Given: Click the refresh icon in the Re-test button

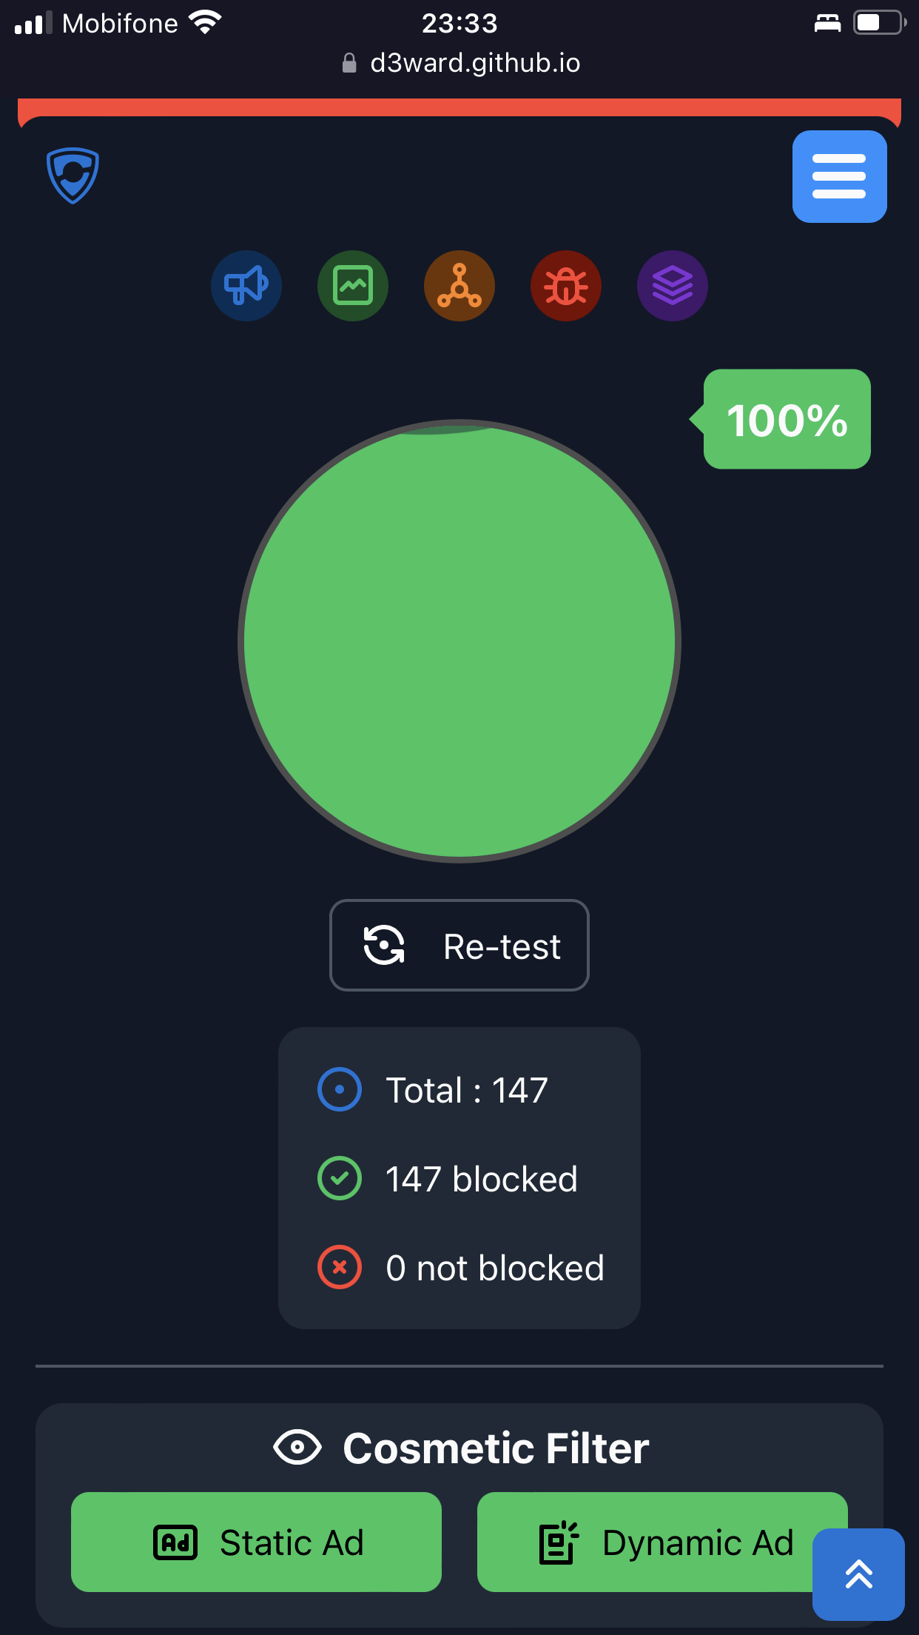Looking at the screenshot, I should [383, 945].
